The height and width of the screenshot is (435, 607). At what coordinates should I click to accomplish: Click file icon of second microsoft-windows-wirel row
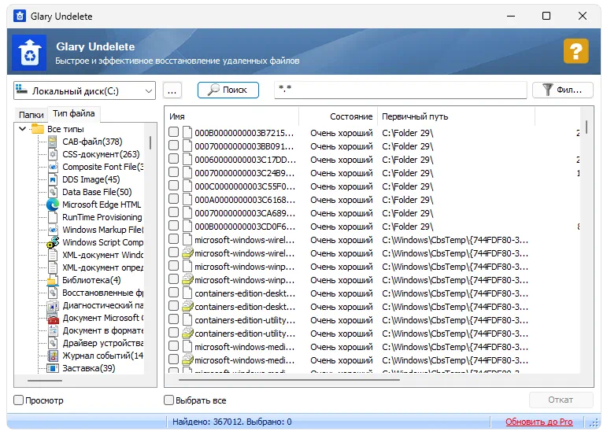tap(187, 253)
